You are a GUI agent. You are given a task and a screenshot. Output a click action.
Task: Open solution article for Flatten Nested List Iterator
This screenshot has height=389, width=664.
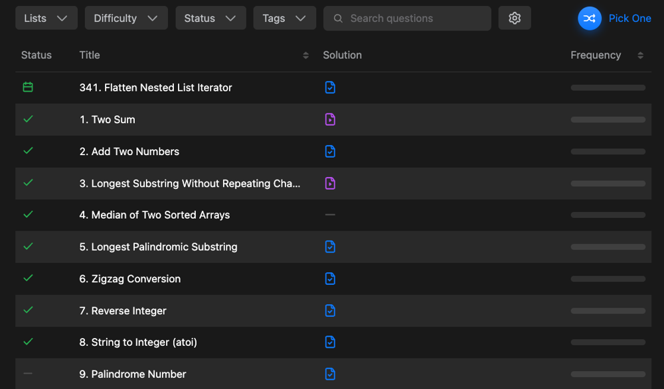click(330, 87)
